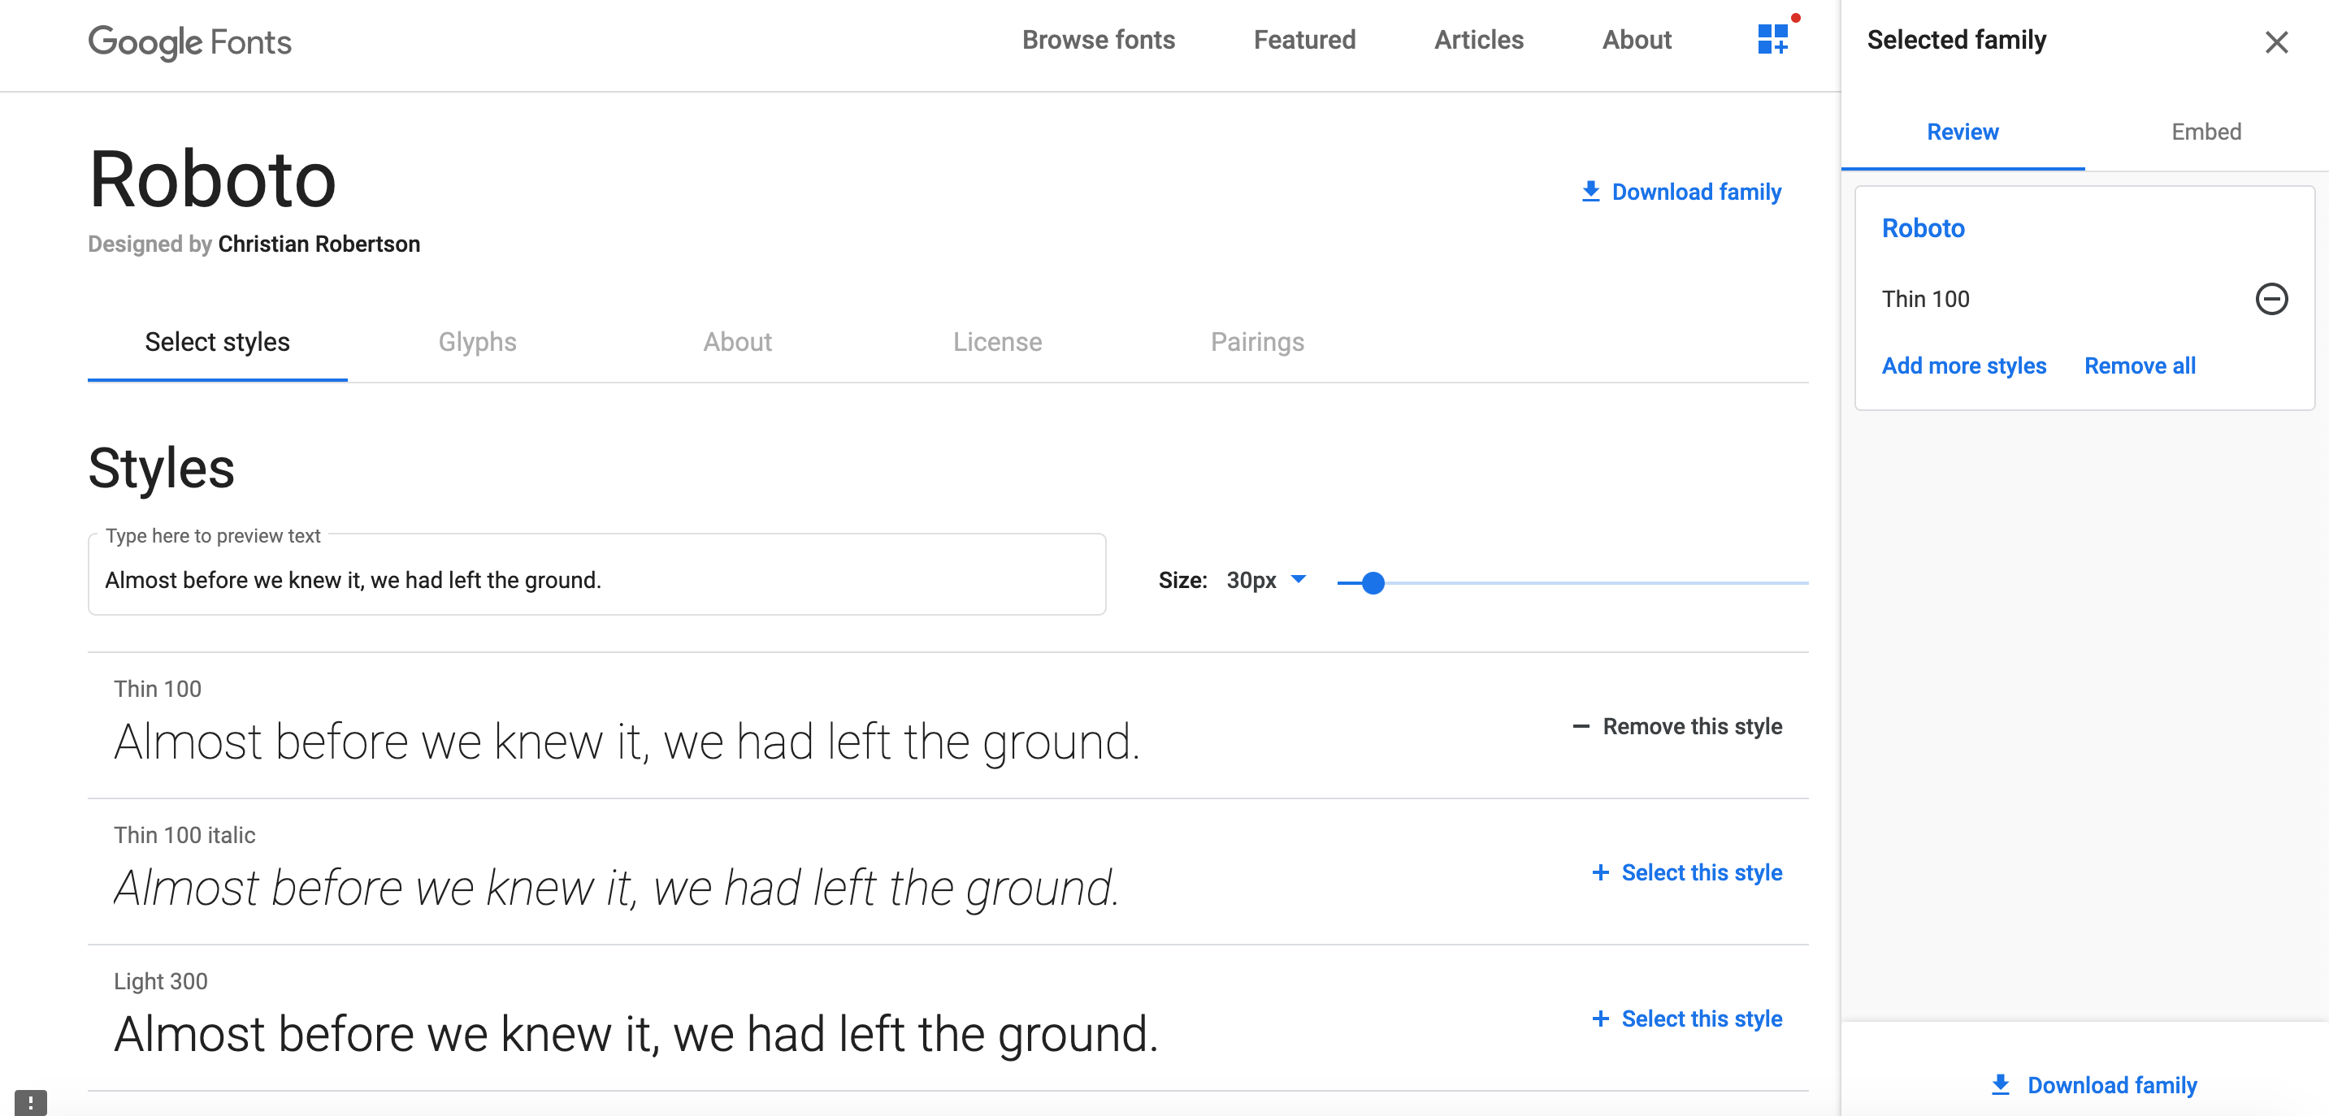2329x1116 pixels.
Task: Remove Thin 100 with the minus circle icon
Action: tap(2271, 299)
